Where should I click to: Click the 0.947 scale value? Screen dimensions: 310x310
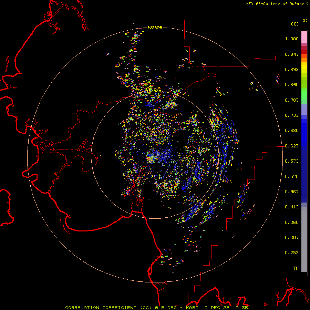pos(292,54)
